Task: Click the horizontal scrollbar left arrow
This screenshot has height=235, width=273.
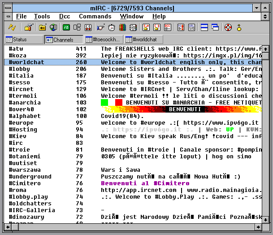Action: point(8,227)
